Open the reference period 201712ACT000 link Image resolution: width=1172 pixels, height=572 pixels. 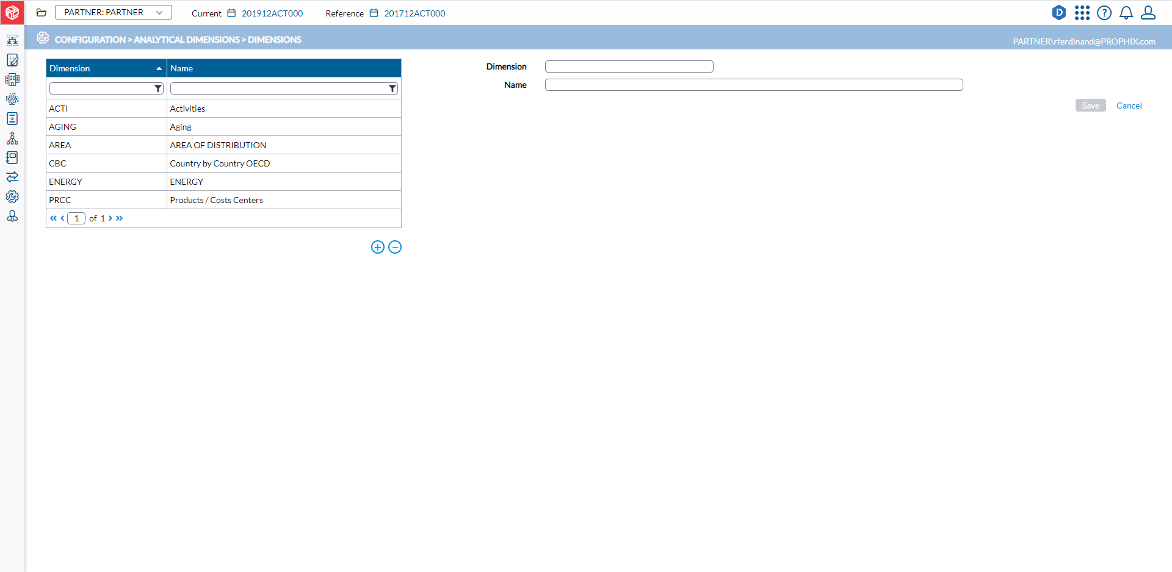(414, 13)
